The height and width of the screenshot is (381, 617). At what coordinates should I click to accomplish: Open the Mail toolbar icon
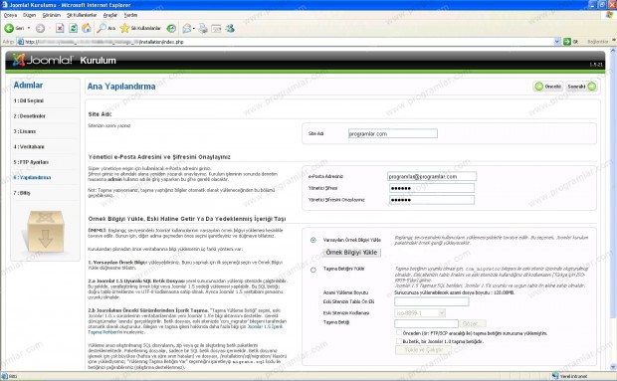coord(187,28)
